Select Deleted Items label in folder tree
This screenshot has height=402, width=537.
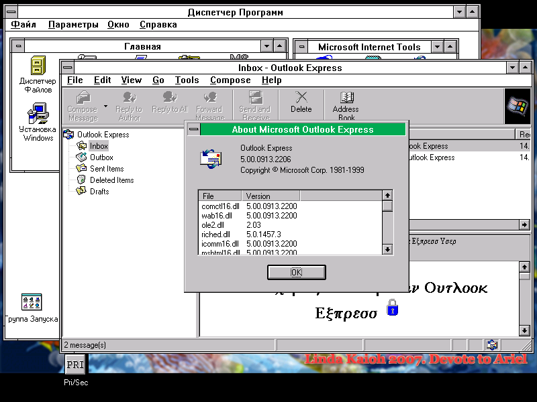(111, 180)
